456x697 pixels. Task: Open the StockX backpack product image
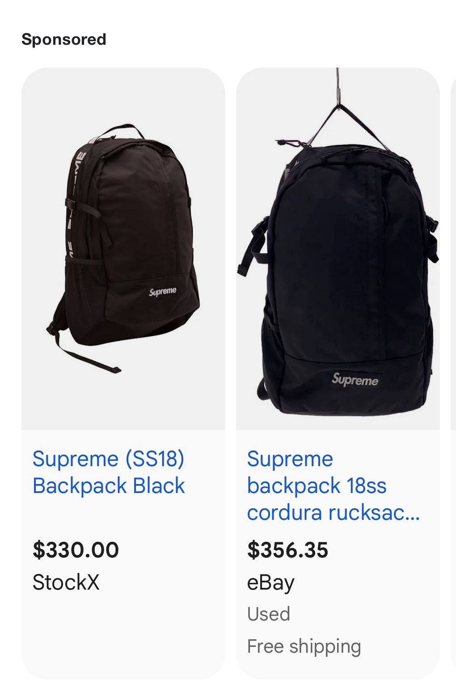[x=123, y=249]
